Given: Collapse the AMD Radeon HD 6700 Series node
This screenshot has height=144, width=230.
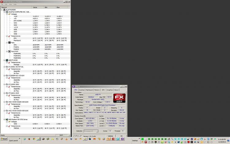Looking at the screenshot, I should pos(4,119).
